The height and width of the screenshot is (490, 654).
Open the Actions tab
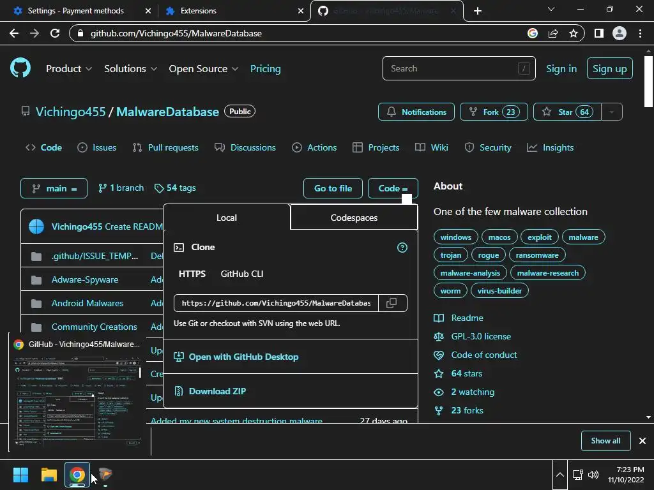(314, 147)
